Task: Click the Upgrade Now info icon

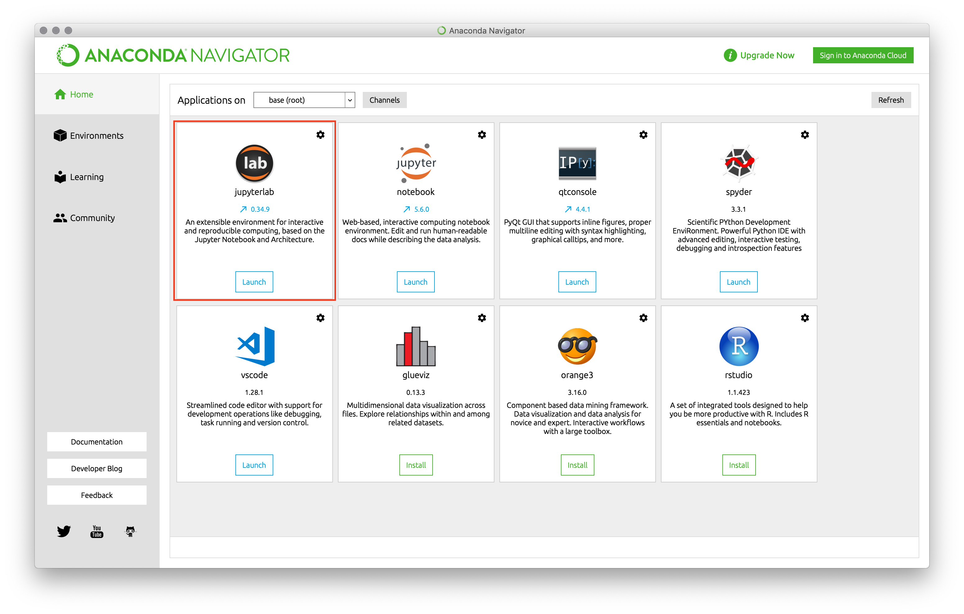Action: (730, 55)
